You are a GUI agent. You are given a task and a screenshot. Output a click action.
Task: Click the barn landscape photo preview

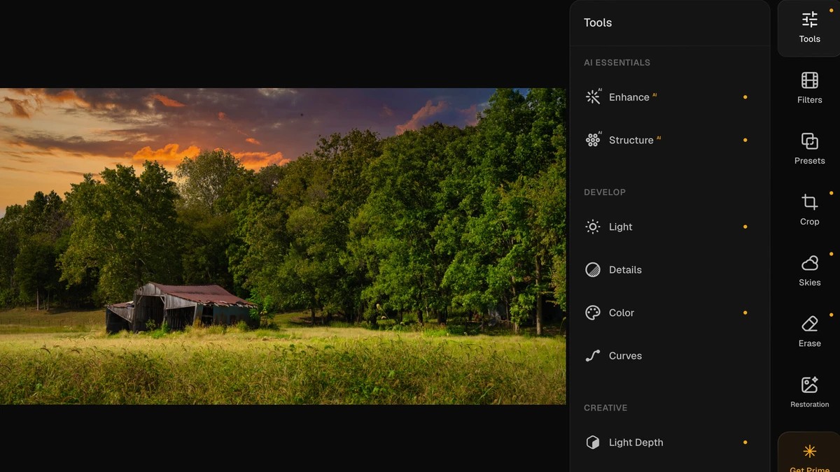[283, 246]
